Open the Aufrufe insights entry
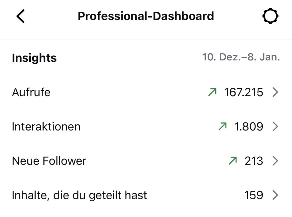This screenshot has width=292, height=217. 146,92
